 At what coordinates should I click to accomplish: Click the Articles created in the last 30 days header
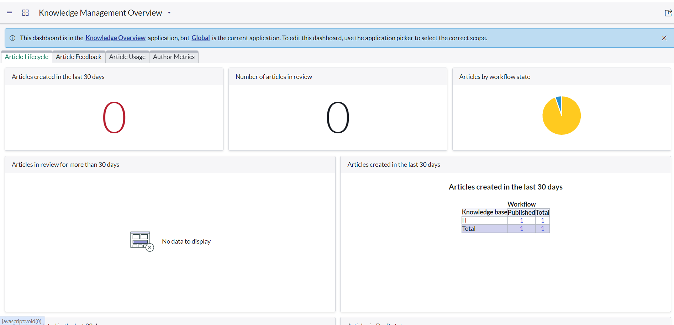58,76
